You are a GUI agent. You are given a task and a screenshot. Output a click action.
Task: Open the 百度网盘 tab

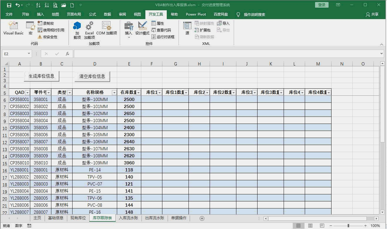point(221,14)
